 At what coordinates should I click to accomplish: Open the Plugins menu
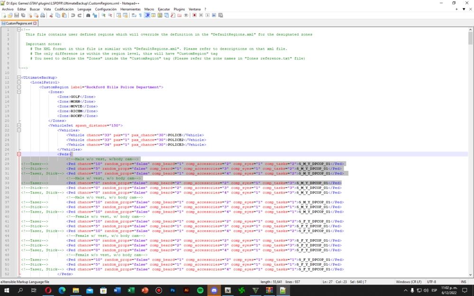click(x=179, y=9)
